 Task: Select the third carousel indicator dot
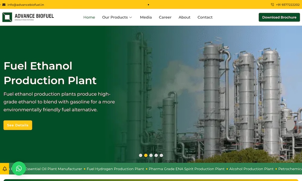click(151, 155)
